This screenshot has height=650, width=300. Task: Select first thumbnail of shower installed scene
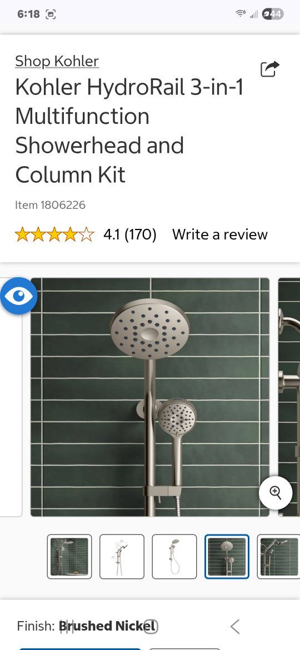tap(69, 556)
